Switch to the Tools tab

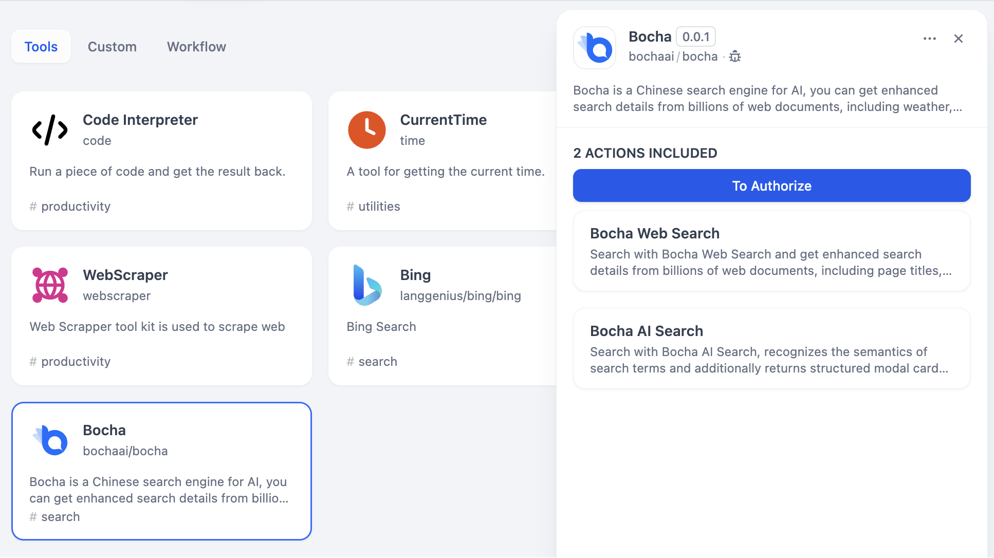tap(41, 47)
